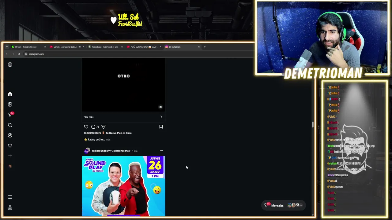Click the Ver más link text
Viewport: 392px width, 220px height.
[x=89, y=117]
